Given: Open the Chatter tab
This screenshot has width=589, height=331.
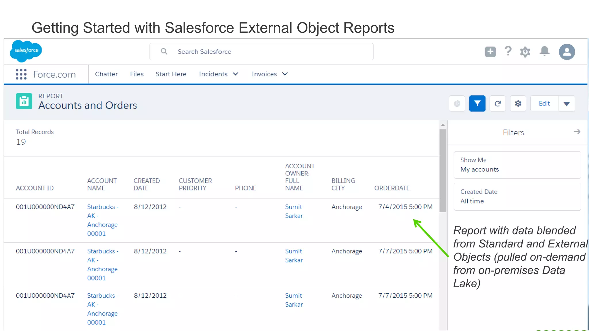Looking at the screenshot, I should coord(106,74).
